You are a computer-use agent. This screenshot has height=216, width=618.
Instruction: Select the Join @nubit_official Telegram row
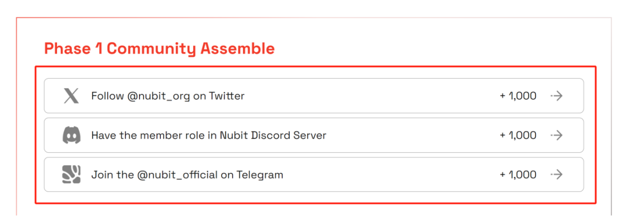pos(314,175)
